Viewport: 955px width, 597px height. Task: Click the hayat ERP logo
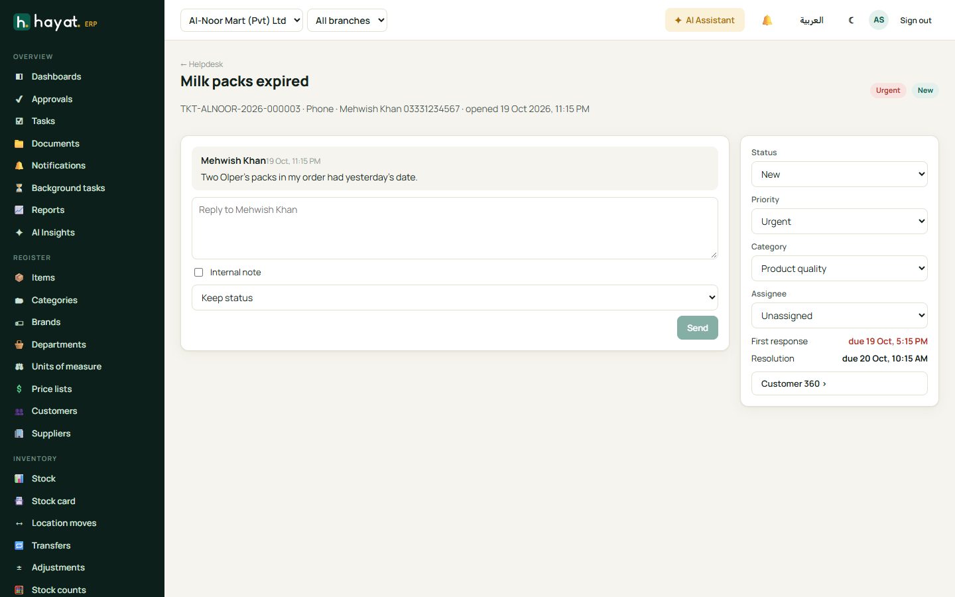pyautogui.click(x=56, y=23)
